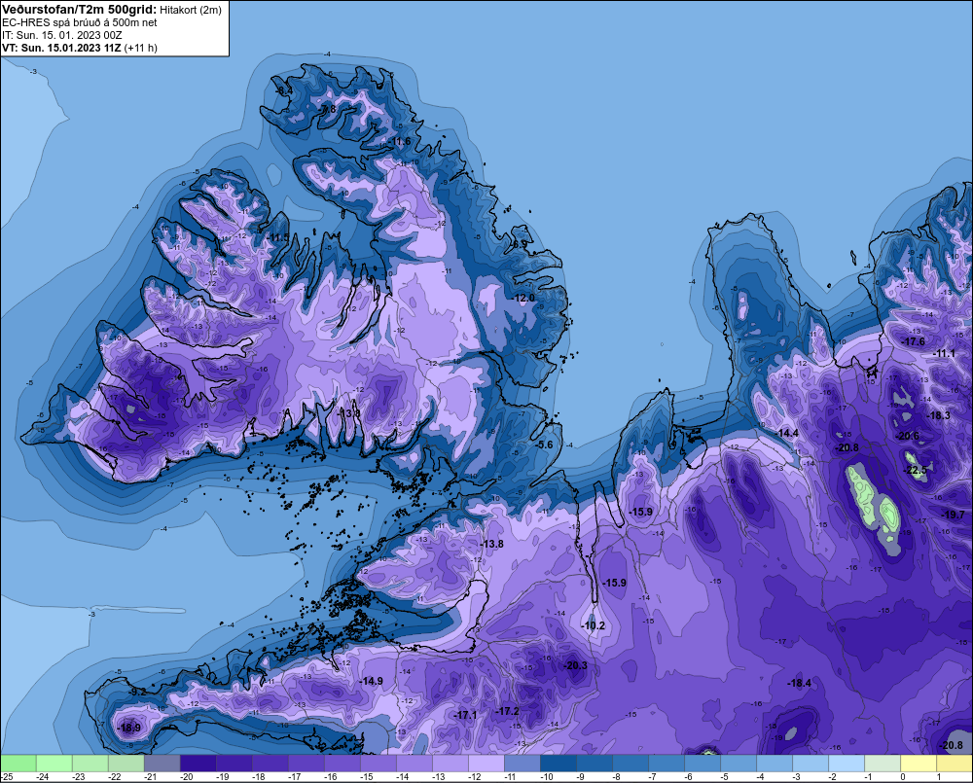Viewport: 973px width, 783px height.
Task: Click the IT initialization time line
Action: click(x=62, y=35)
